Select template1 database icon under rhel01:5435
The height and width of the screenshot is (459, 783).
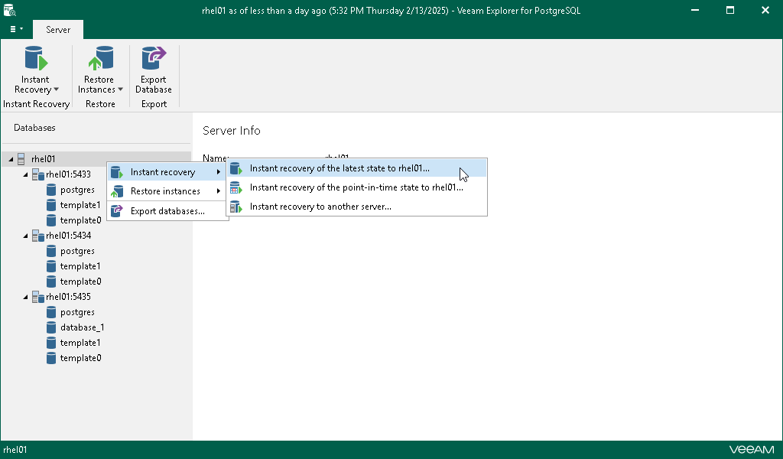pyautogui.click(x=51, y=343)
